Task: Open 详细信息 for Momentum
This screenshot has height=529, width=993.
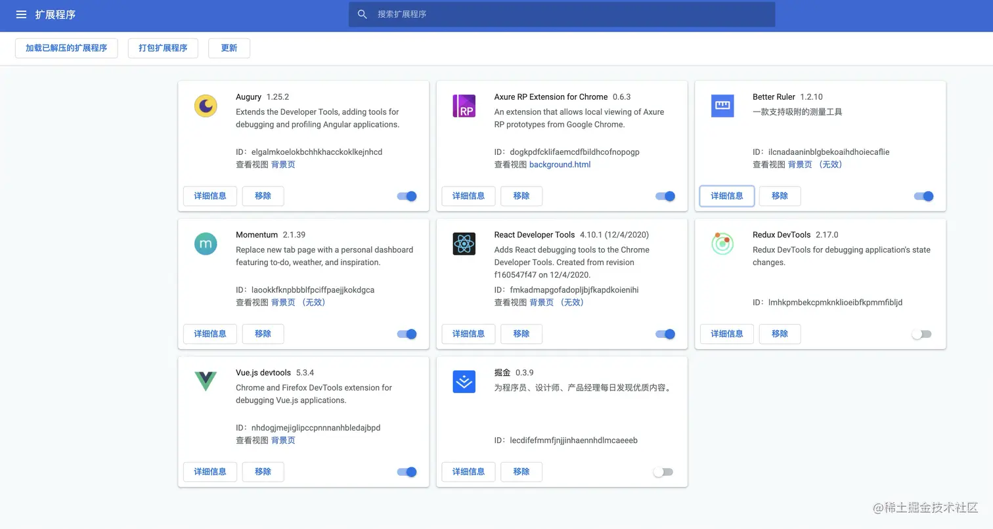Action: tap(210, 333)
